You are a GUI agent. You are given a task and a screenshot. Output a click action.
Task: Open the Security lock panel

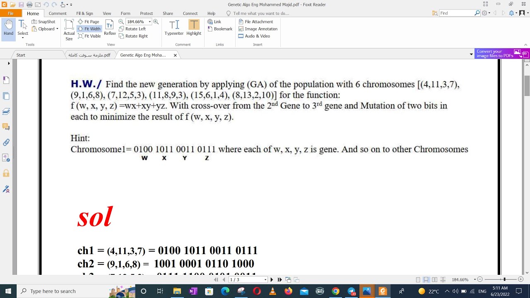pyautogui.click(x=6, y=173)
